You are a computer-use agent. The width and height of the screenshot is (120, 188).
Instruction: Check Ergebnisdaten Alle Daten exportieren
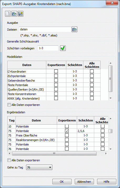[9, 160]
